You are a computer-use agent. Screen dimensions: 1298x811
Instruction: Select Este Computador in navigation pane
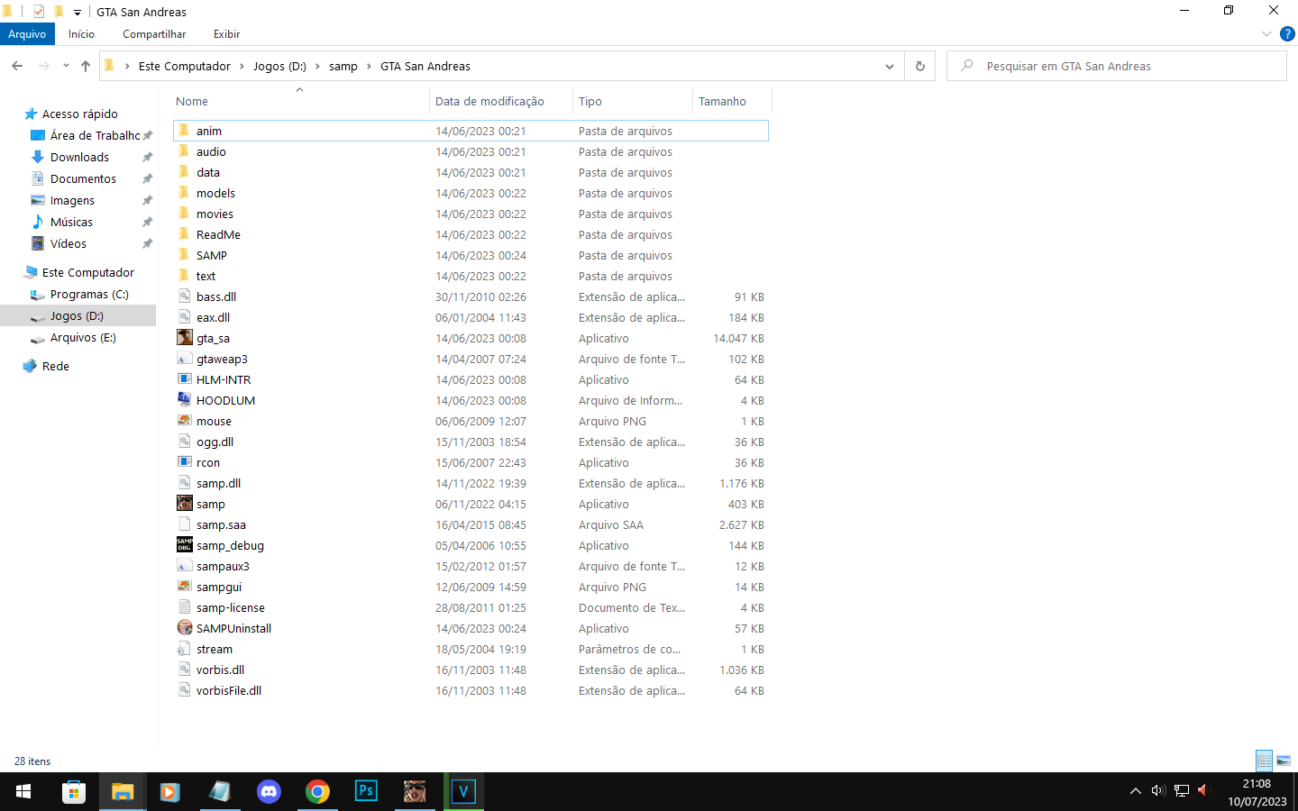[88, 272]
